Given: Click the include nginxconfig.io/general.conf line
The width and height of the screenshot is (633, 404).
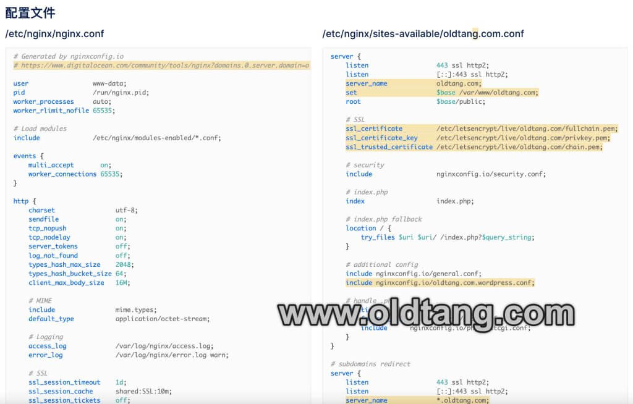Looking at the screenshot, I should pos(414,274).
